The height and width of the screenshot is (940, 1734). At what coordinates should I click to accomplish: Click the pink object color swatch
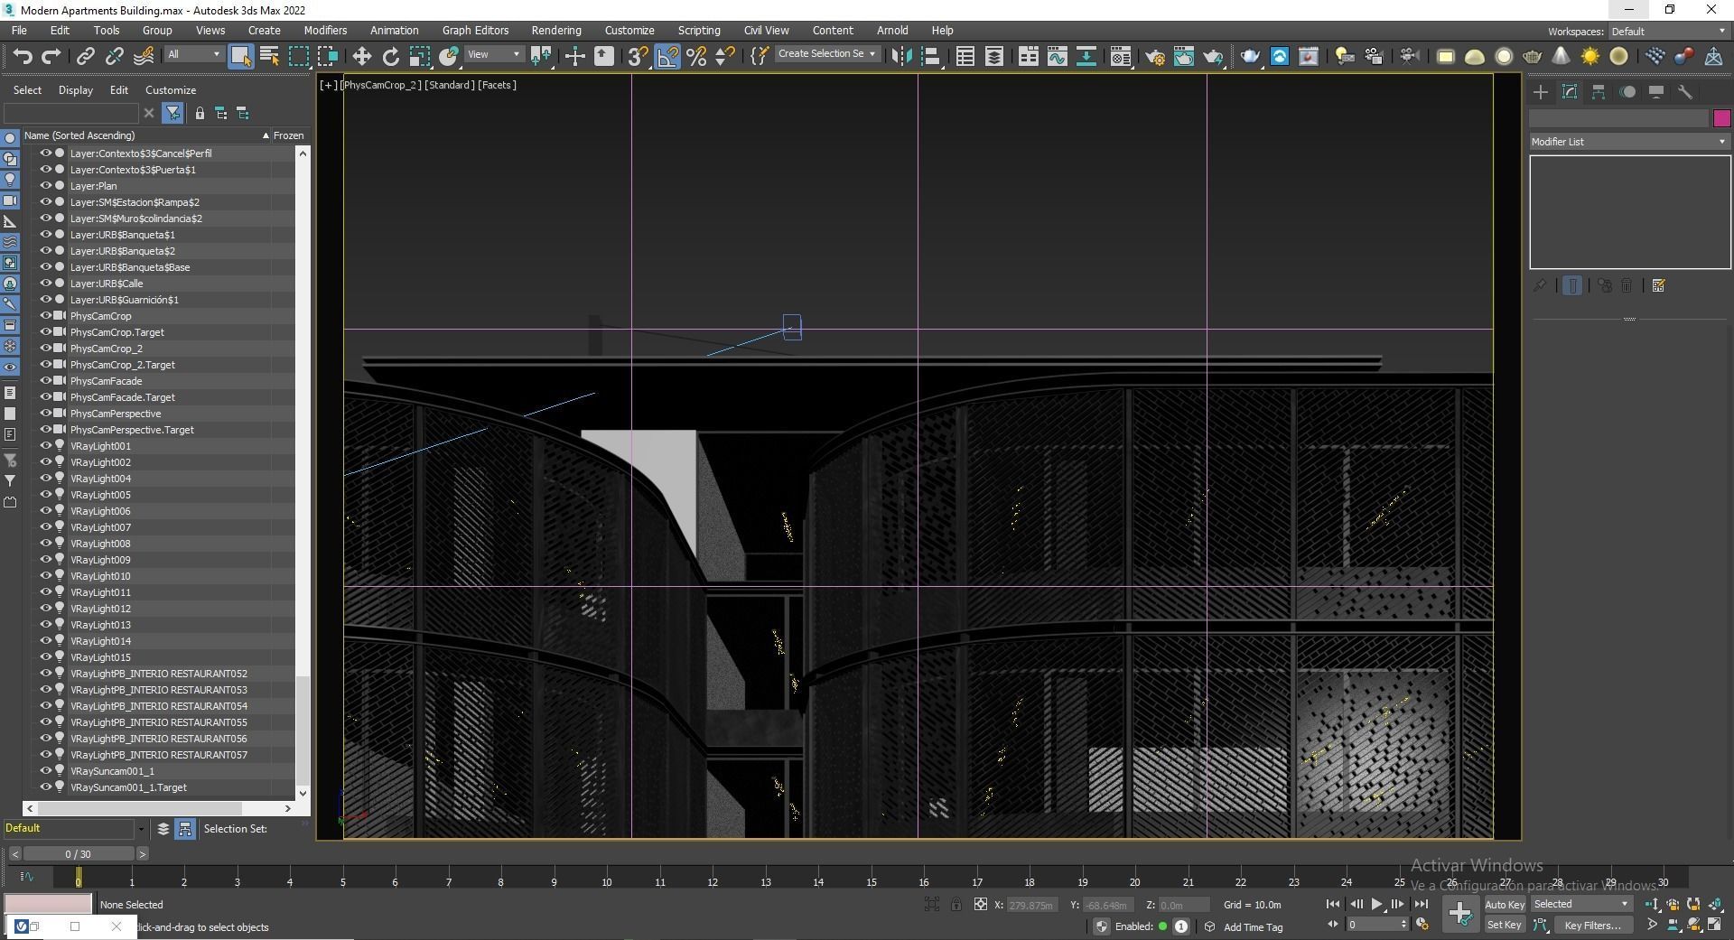click(1721, 118)
